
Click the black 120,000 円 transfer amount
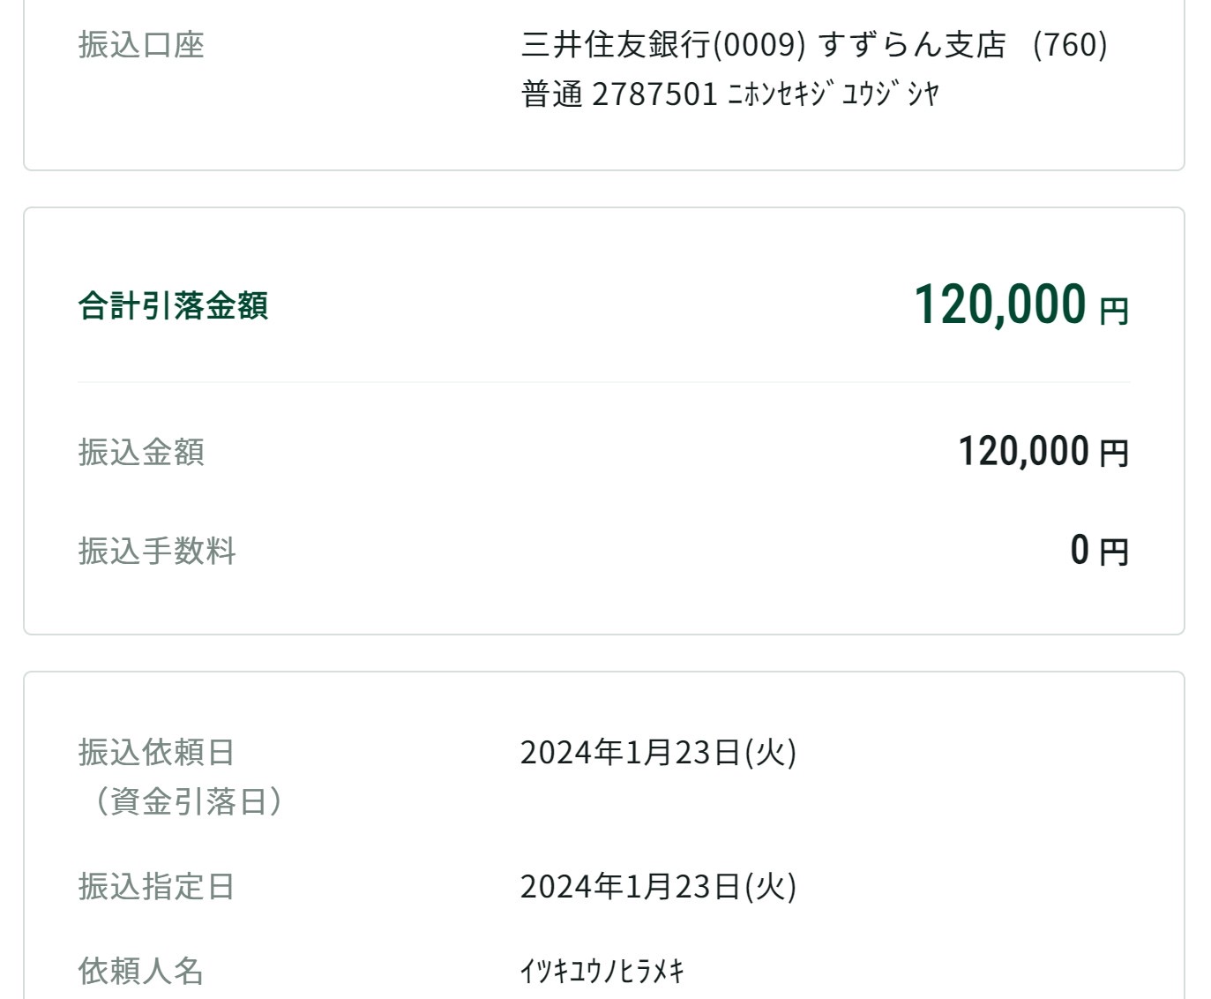pyautogui.click(x=1043, y=452)
